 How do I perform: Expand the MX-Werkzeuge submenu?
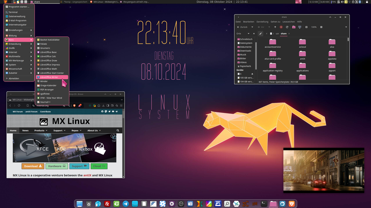click(19, 61)
